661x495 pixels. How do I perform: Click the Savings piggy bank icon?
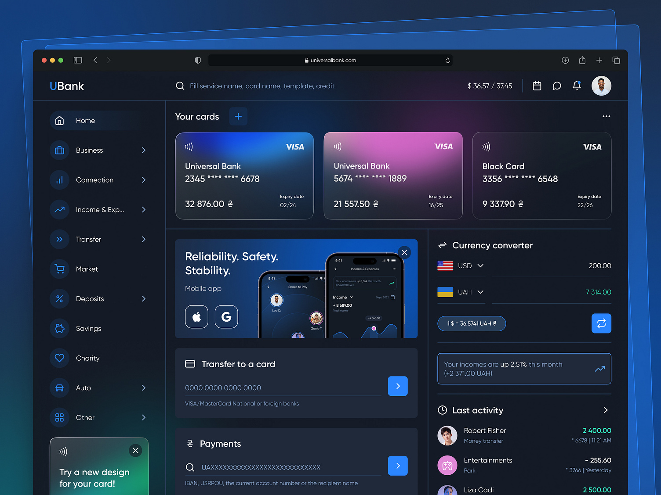(x=60, y=328)
